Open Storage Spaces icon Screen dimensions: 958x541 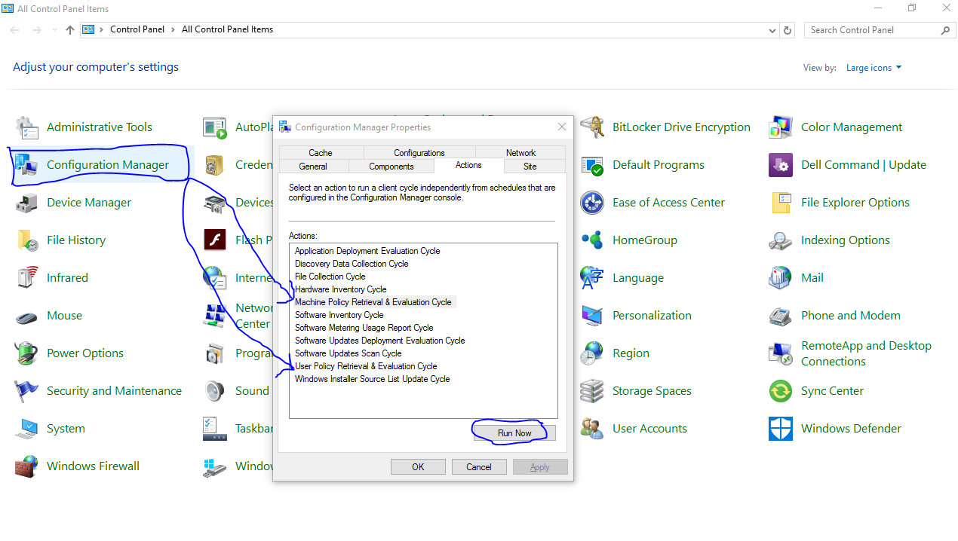tap(592, 391)
